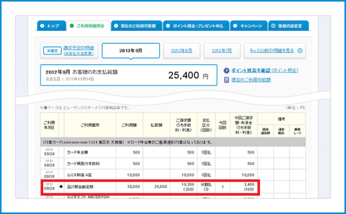View the 2012年8月 statement
The width and height of the screenshot is (346, 214).
(x=182, y=51)
